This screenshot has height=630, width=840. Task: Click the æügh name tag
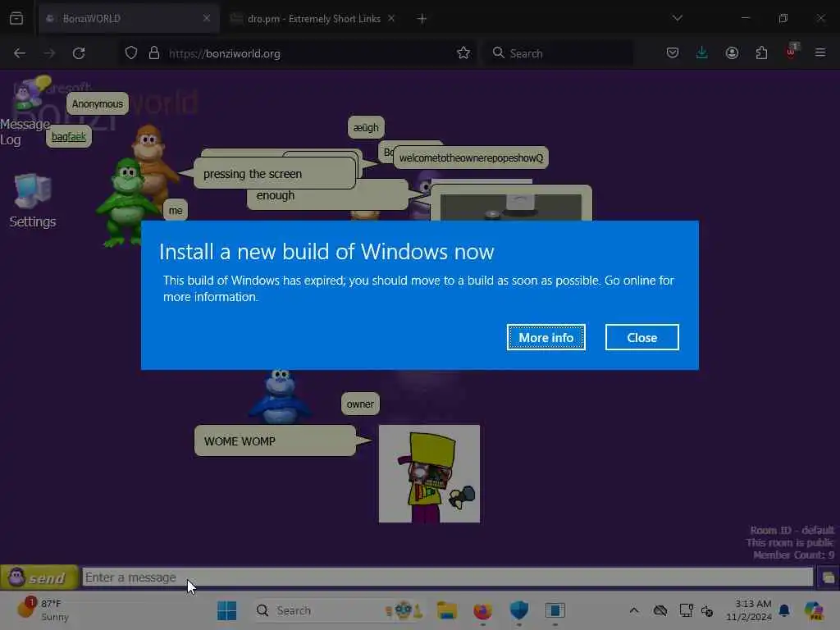pyautogui.click(x=366, y=127)
